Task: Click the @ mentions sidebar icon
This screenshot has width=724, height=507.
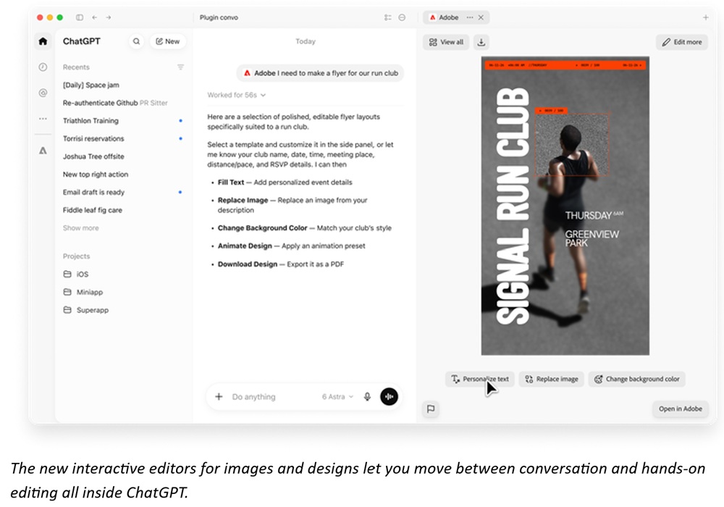Action: tap(43, 93)
